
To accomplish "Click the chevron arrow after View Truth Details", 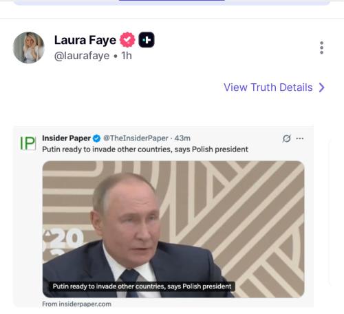I will point(322,87).
